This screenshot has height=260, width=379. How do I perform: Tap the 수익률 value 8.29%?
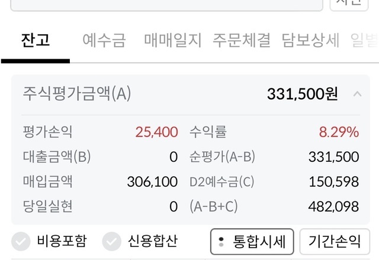[x=339, y=132]
